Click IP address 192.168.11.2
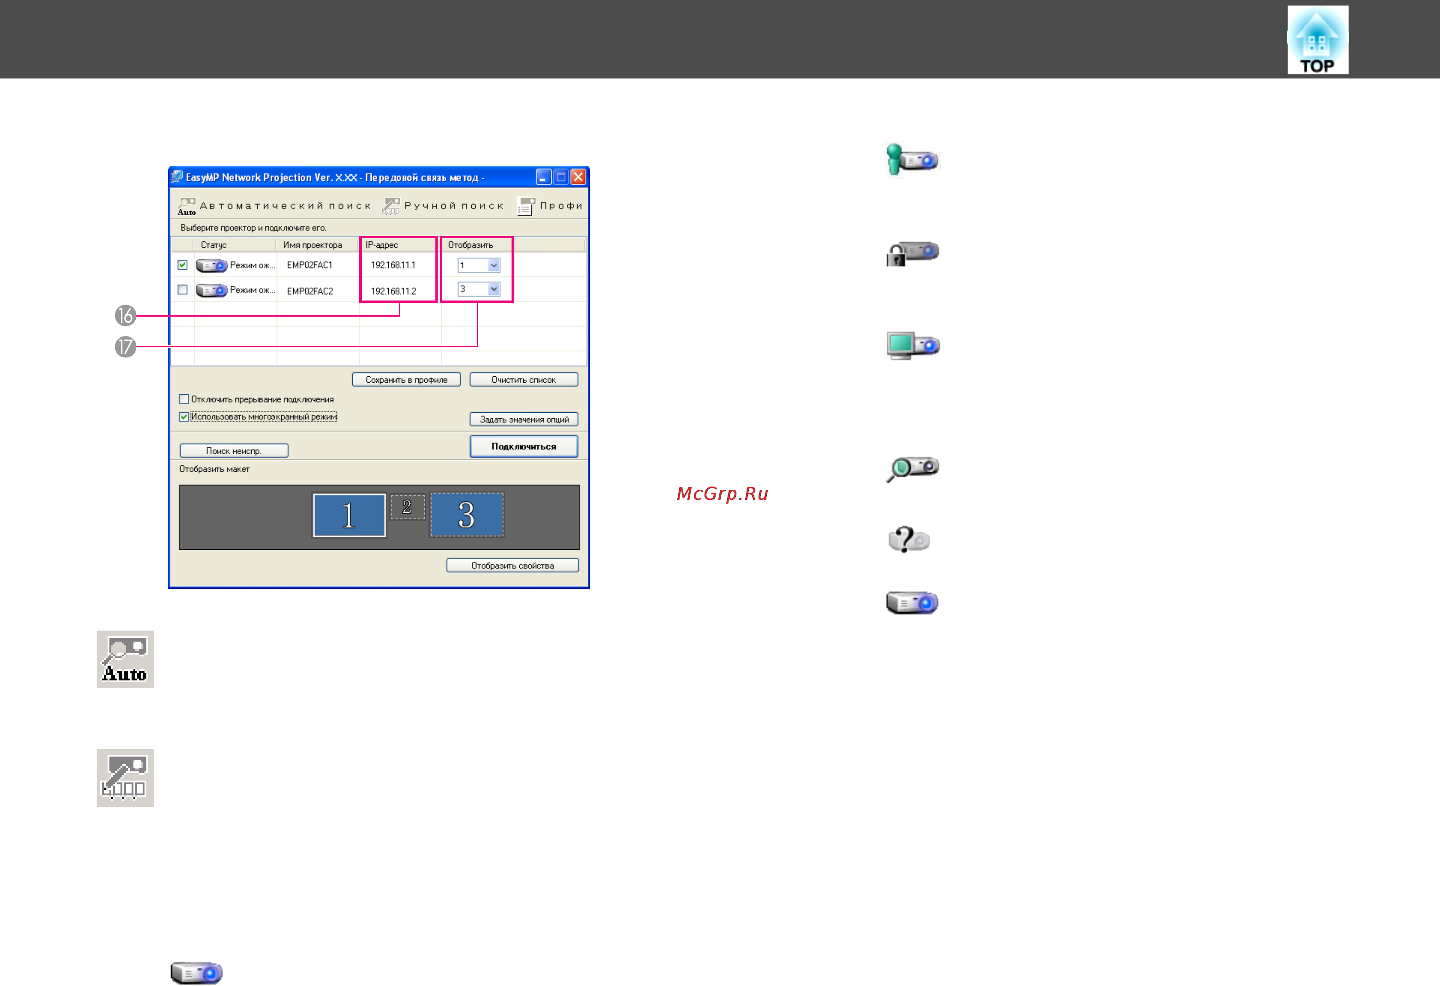Image resolution: width=1440 pixels, height=986 pixels. pyautogui.click(x=393, y=291)
